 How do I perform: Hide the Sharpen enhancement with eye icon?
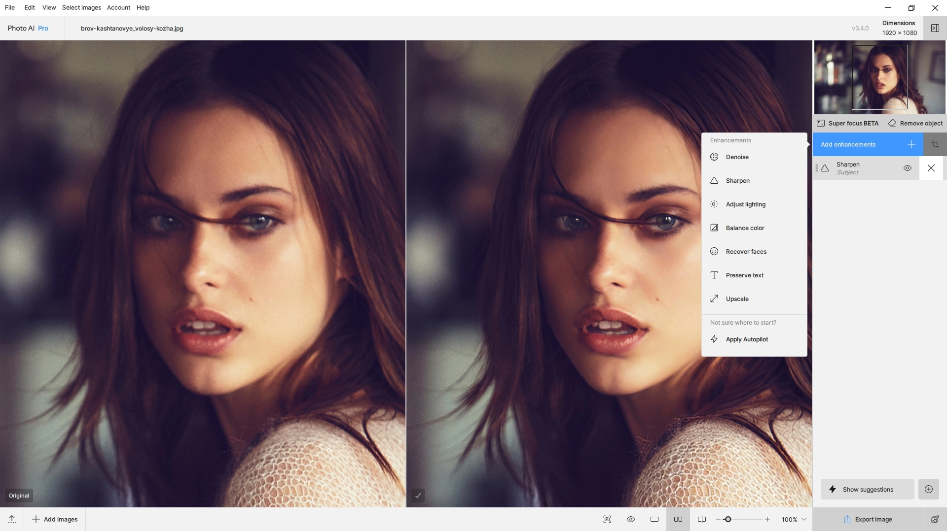pyautogui.click(x=907, y=168)
